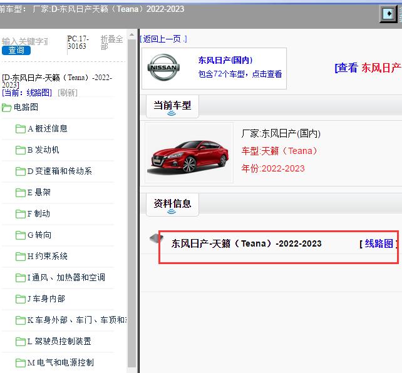Click the PC.17-30163 text
The width and height of the screenshot is (402, 373).
(78, 43)
